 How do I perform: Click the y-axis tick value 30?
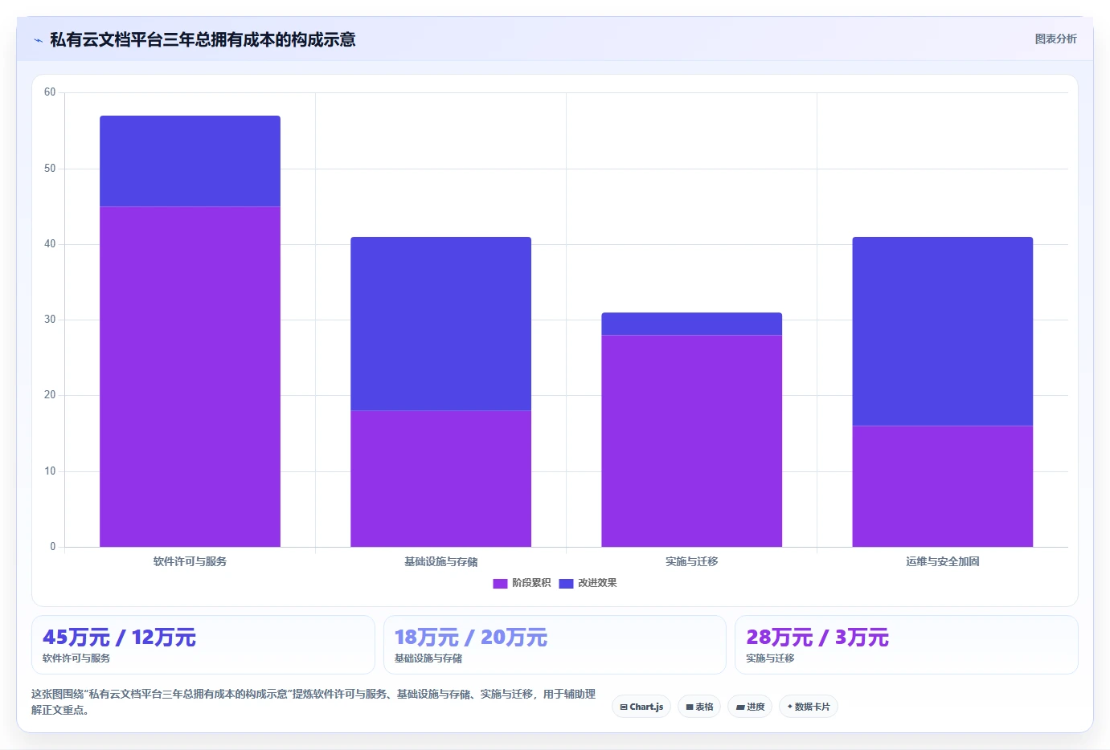click(x=50, y=320)
